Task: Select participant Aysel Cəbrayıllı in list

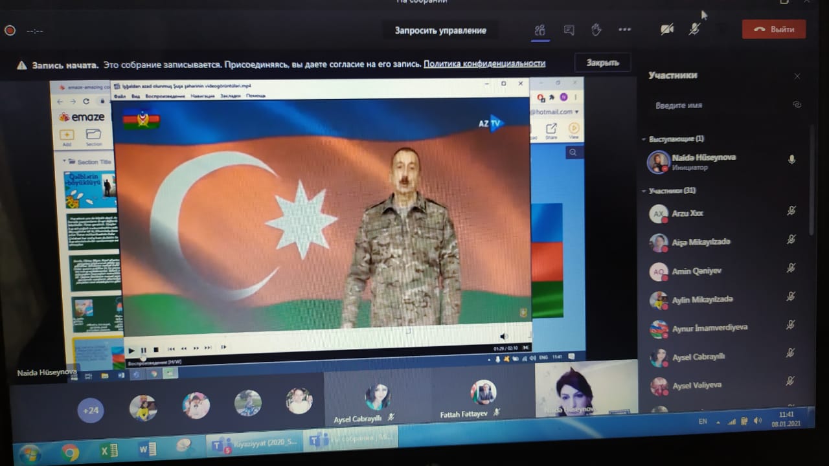Action: 722,357
